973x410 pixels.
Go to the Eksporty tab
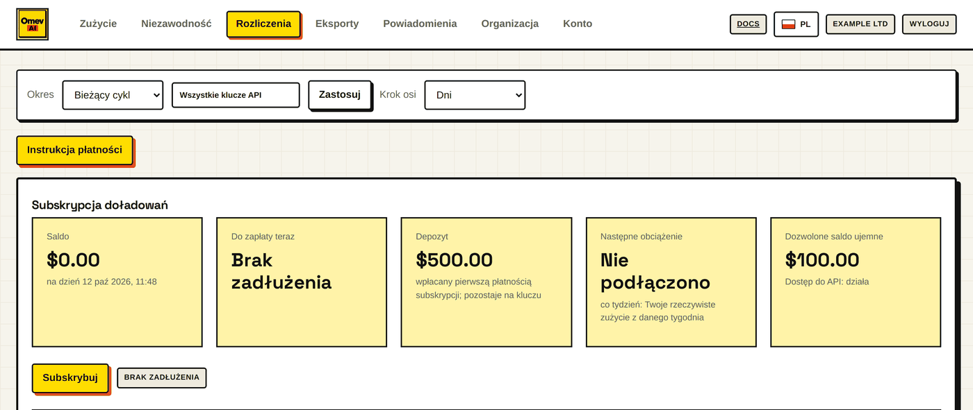337,24
